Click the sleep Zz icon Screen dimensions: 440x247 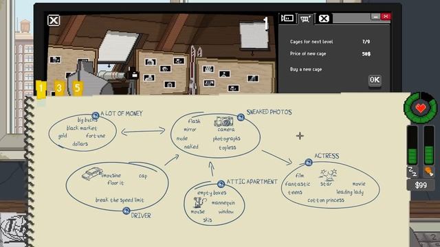[412, 172]
